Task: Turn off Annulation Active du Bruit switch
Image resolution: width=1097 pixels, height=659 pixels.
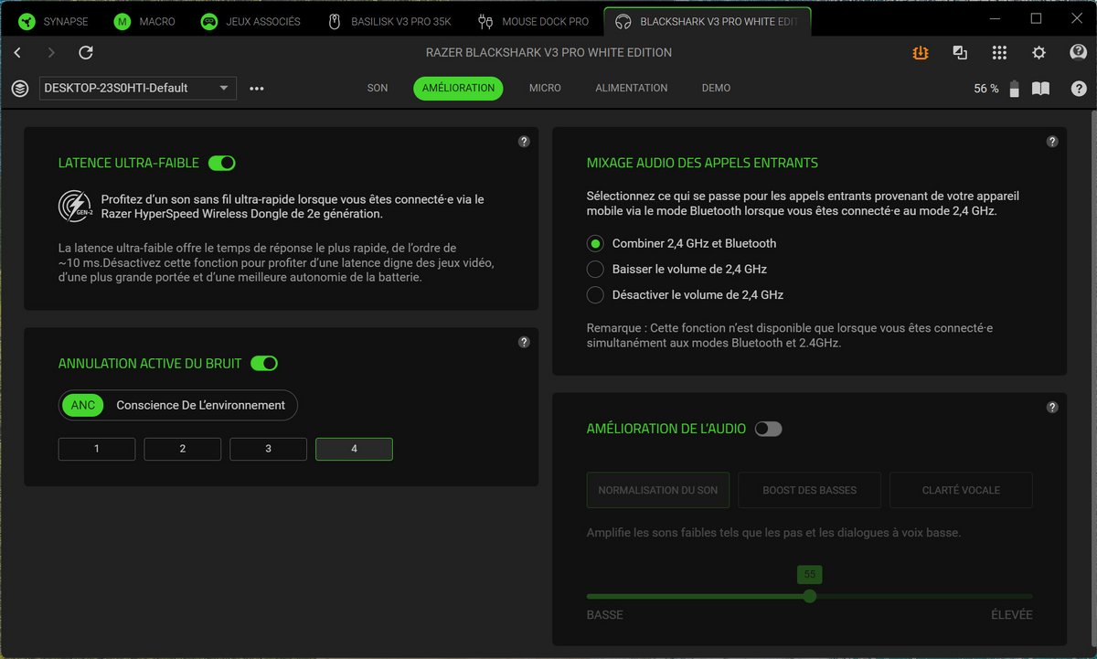Action: pyautogui.click(x=264, y=364)
